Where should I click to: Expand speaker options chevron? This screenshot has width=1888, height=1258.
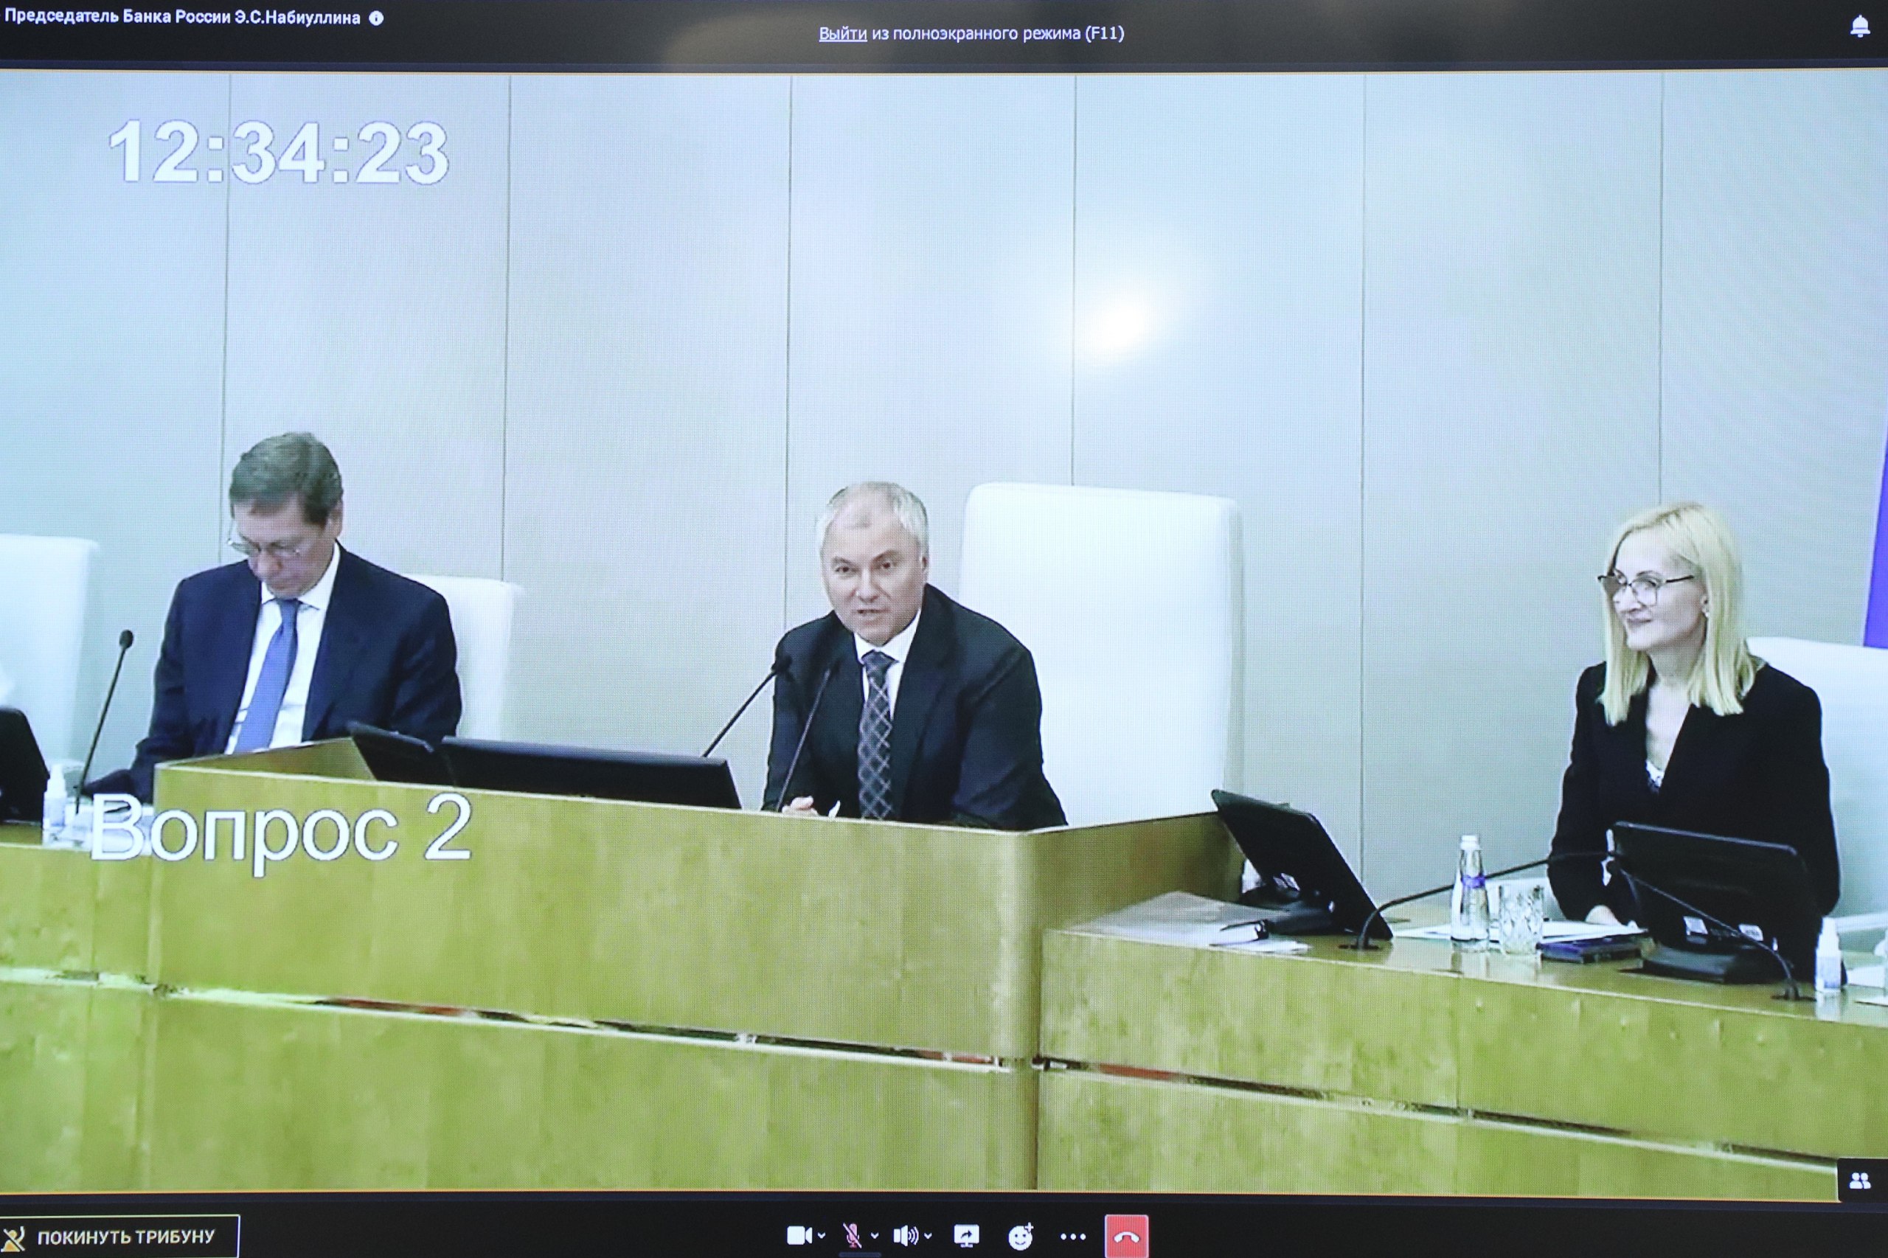[929, 1237]
